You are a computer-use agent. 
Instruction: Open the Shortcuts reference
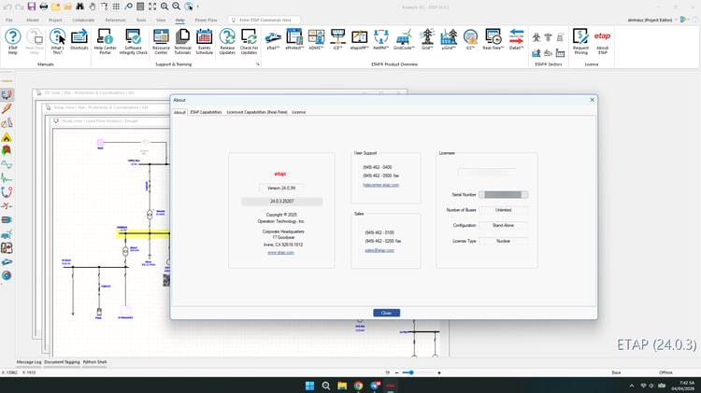(x=79, y=39)
